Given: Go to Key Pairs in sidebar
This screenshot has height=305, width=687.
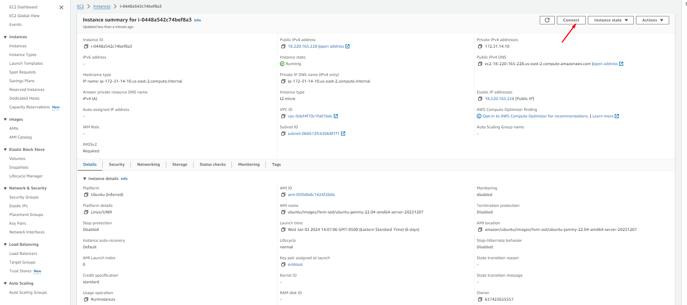Looking at the screenshot, I should 17,224.
